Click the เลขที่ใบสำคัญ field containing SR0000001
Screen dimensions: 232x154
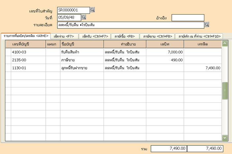pos(73,10)
